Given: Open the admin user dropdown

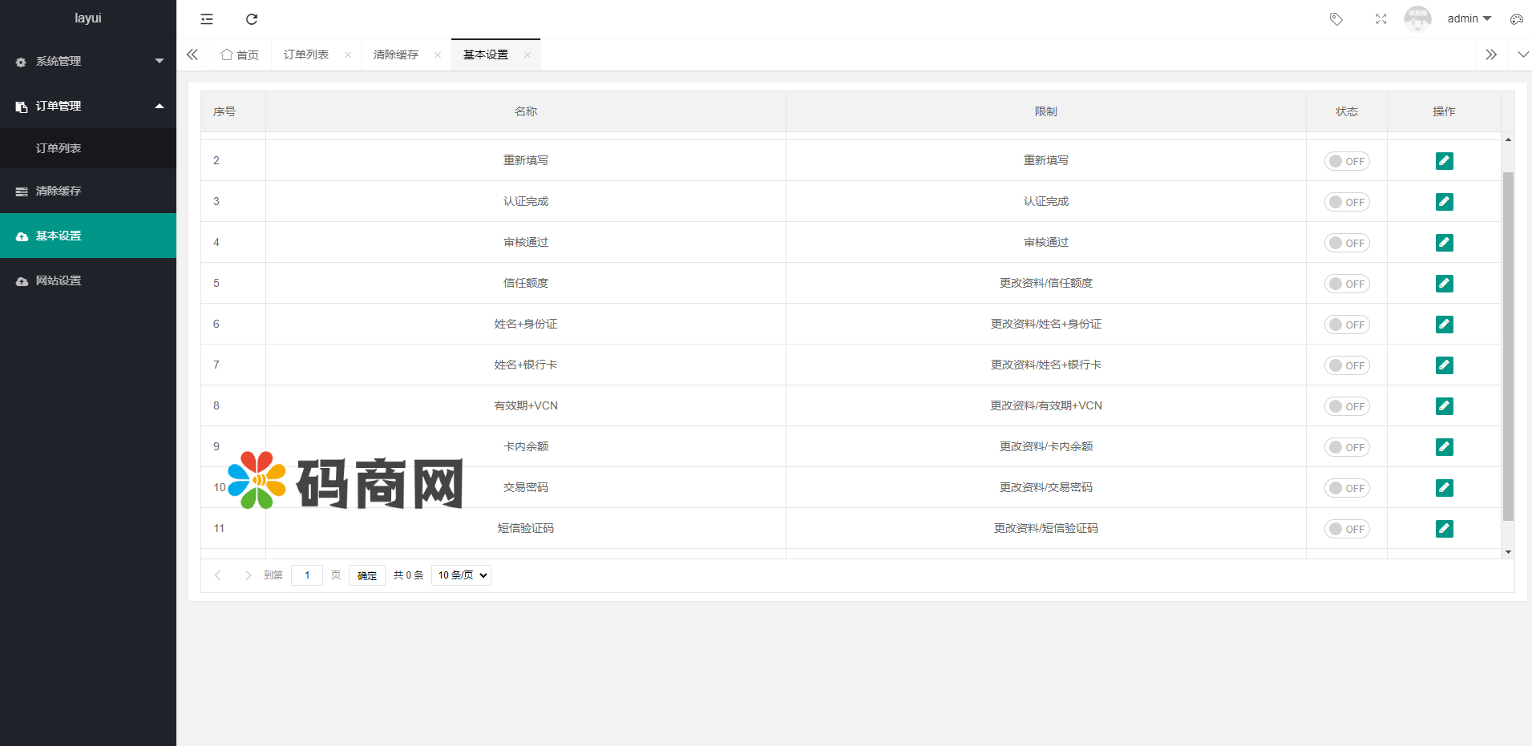Looking at the screenshot, I should (x=1468, y=19).
